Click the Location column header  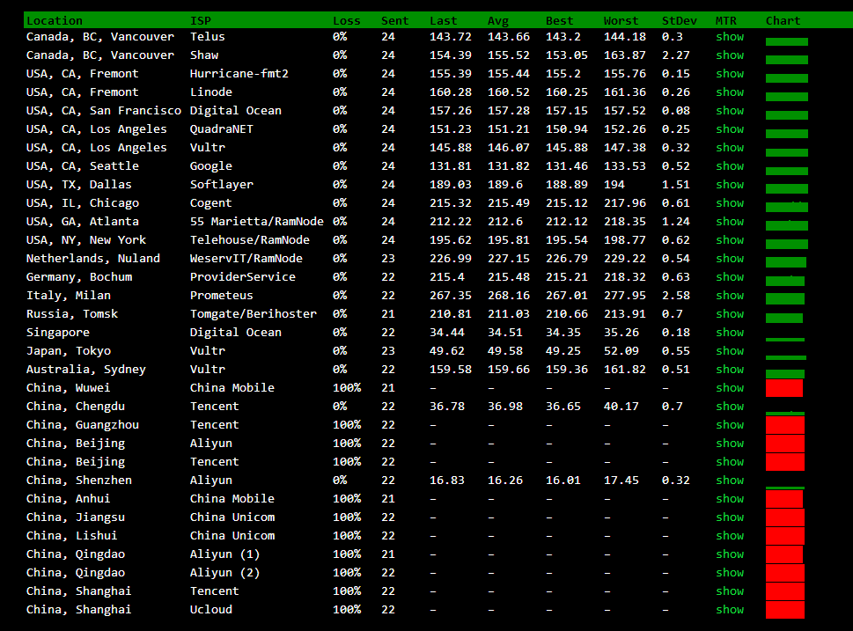point(55,20)
